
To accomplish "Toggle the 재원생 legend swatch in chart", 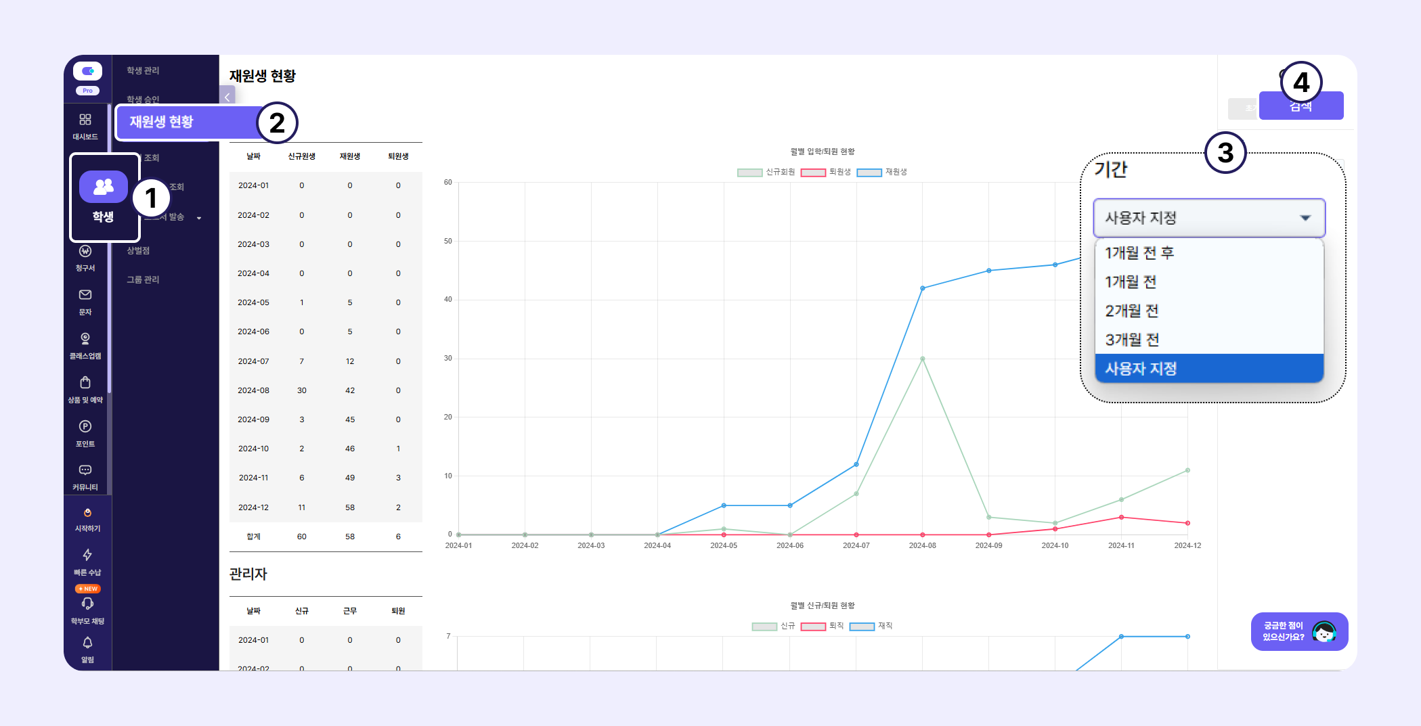I will point(869,173).
